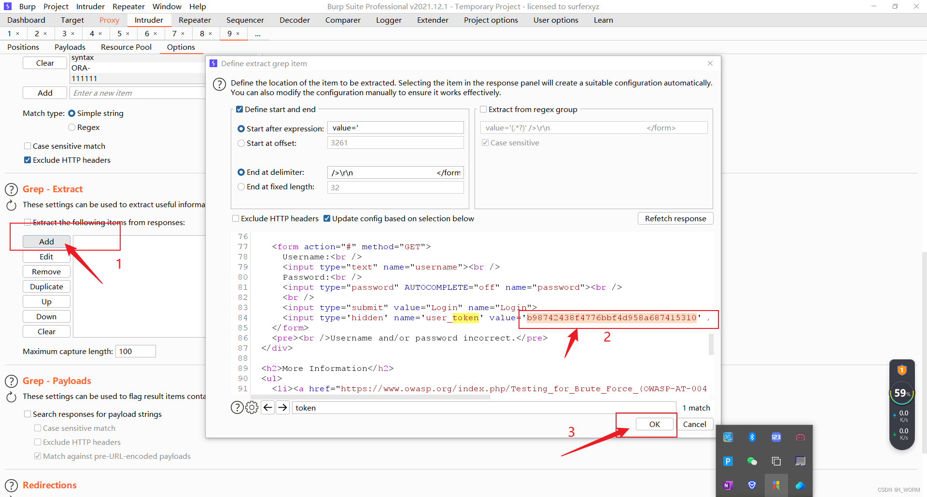Open search help icon beside the token search box
The image size is (927, 497).
[237, 408]
